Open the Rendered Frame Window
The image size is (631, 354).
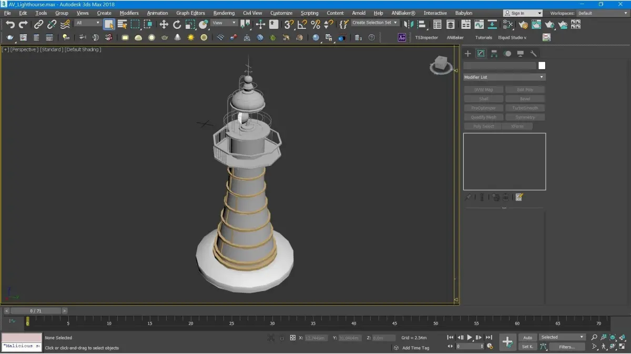tap(536, 24)
